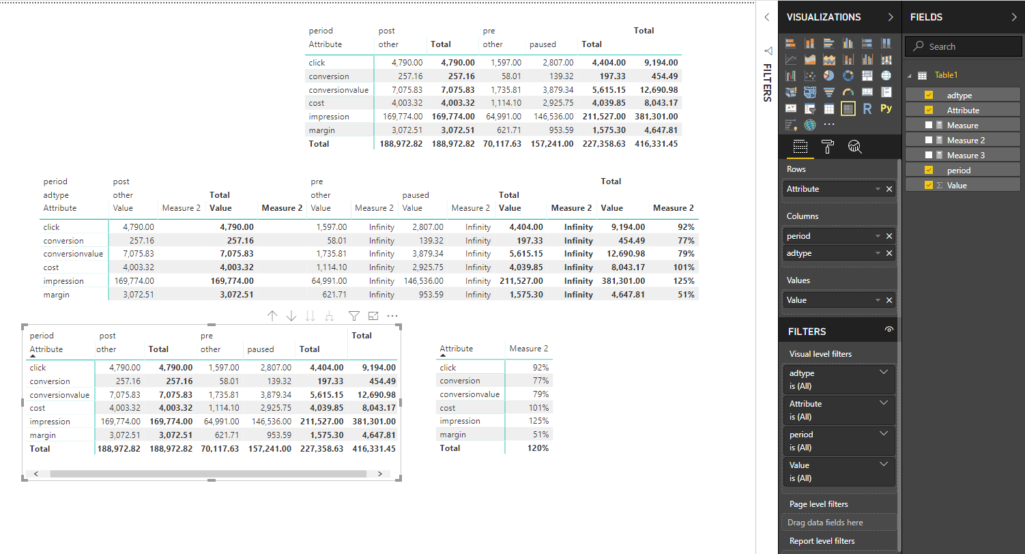Expand the Attribute visual level filter
This screenshot has height=554, width=1025.
click(884, 403)
